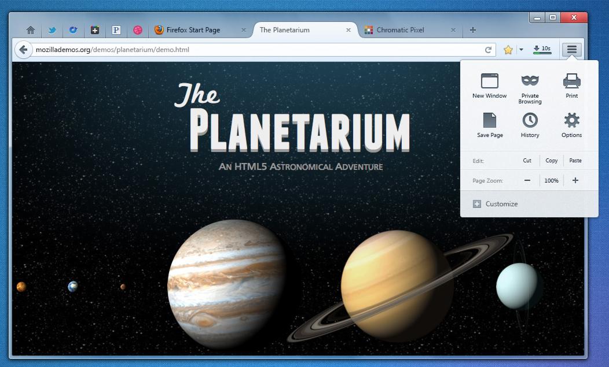Close The Planetarium tab
Image resolution: width=609 pixels, height=367 pixels.
(348, 30)
